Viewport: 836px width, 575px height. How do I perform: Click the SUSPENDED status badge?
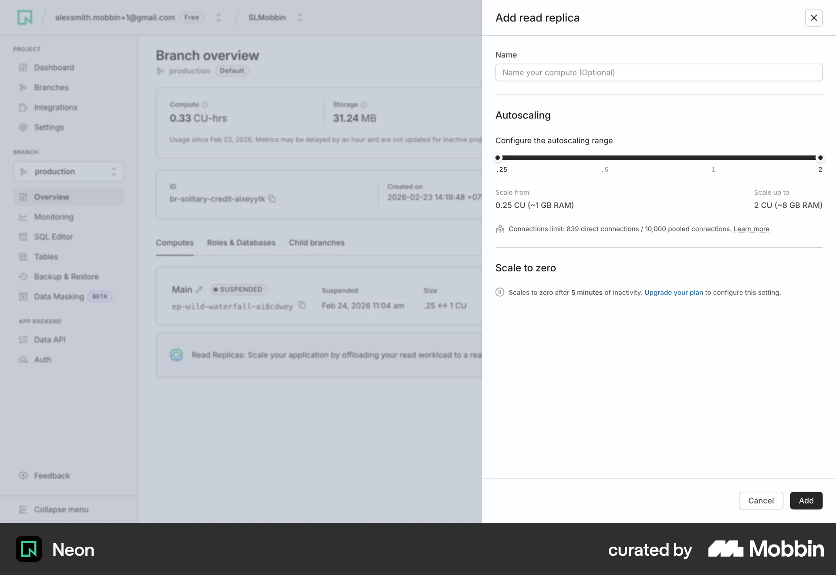[x=238, y=289]
